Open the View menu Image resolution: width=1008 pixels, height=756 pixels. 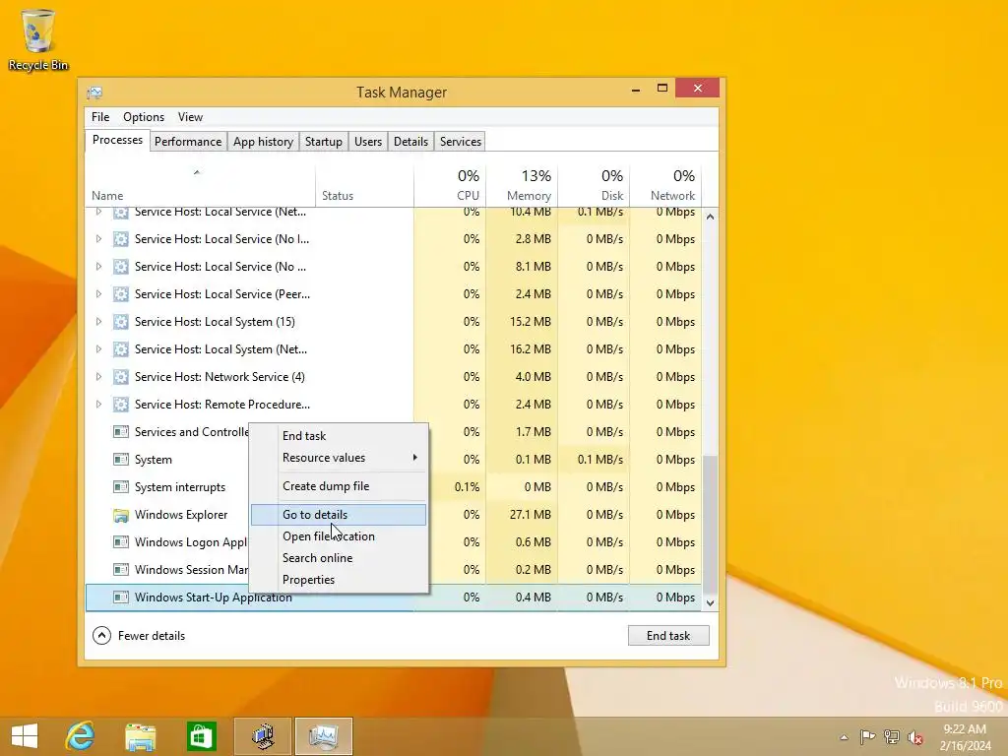tap(190, 117)
